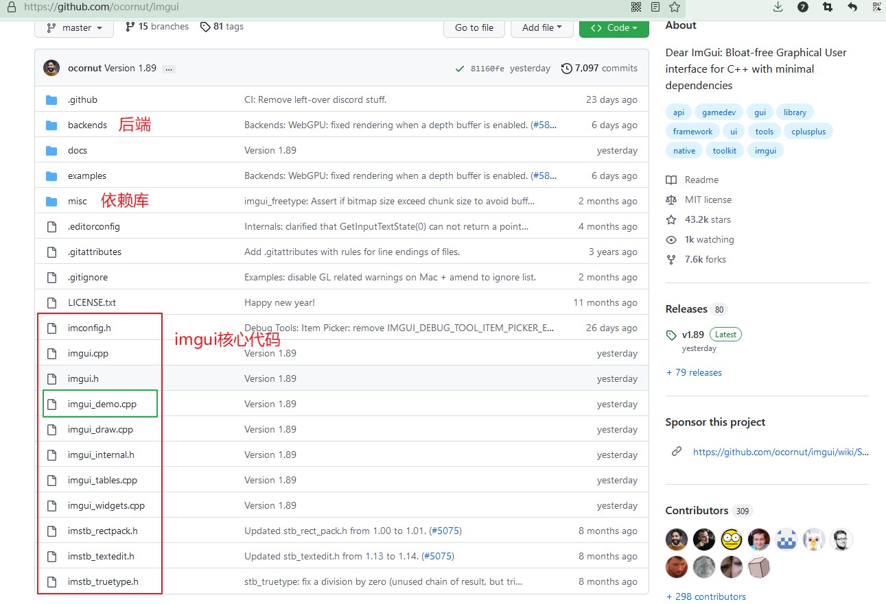Open the Contributors heading link

click(x=697, y=510)
